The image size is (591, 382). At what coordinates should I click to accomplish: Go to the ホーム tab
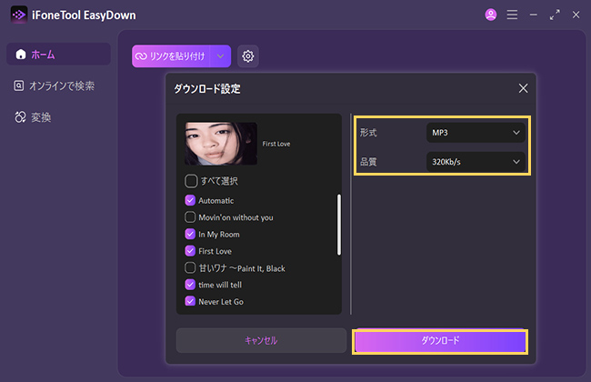(58, 55)
